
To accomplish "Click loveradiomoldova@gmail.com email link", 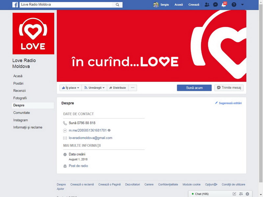I will pyautogui.click(x=90, y=138).
